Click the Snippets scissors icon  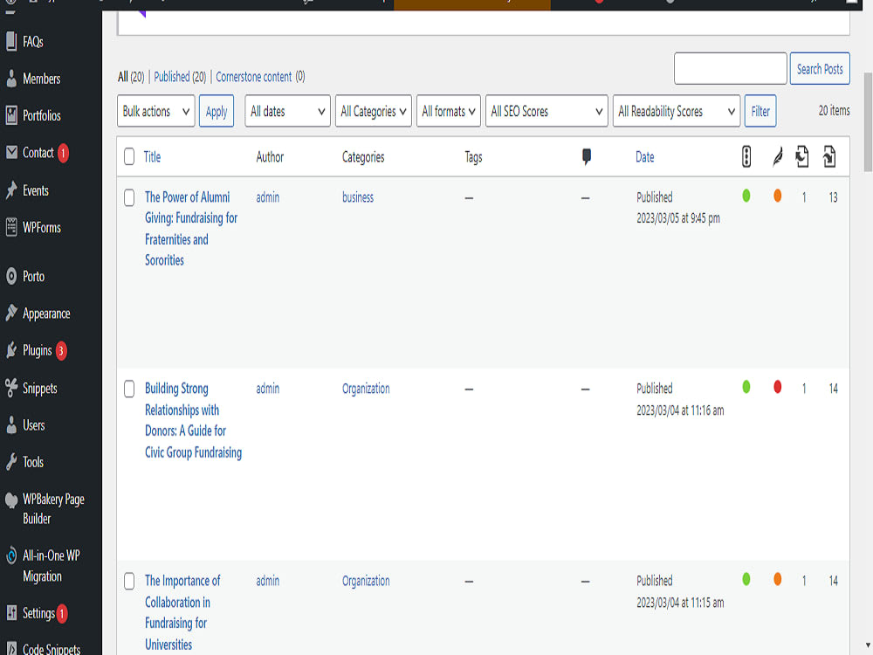pos(11,388)
